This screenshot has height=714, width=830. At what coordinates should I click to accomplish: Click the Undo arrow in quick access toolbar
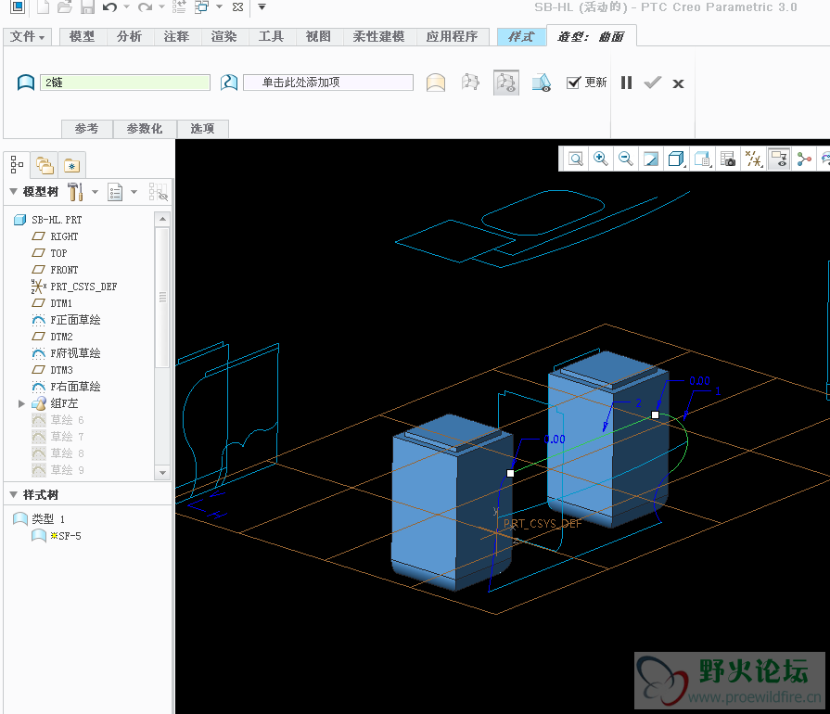(109, 6)
